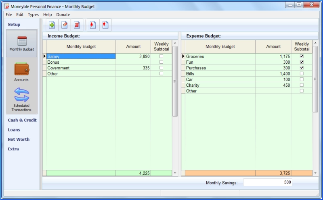This screenshot has width=323, height=200.
Task: Expand the Loans sidebar section
Action: [14, 130]
